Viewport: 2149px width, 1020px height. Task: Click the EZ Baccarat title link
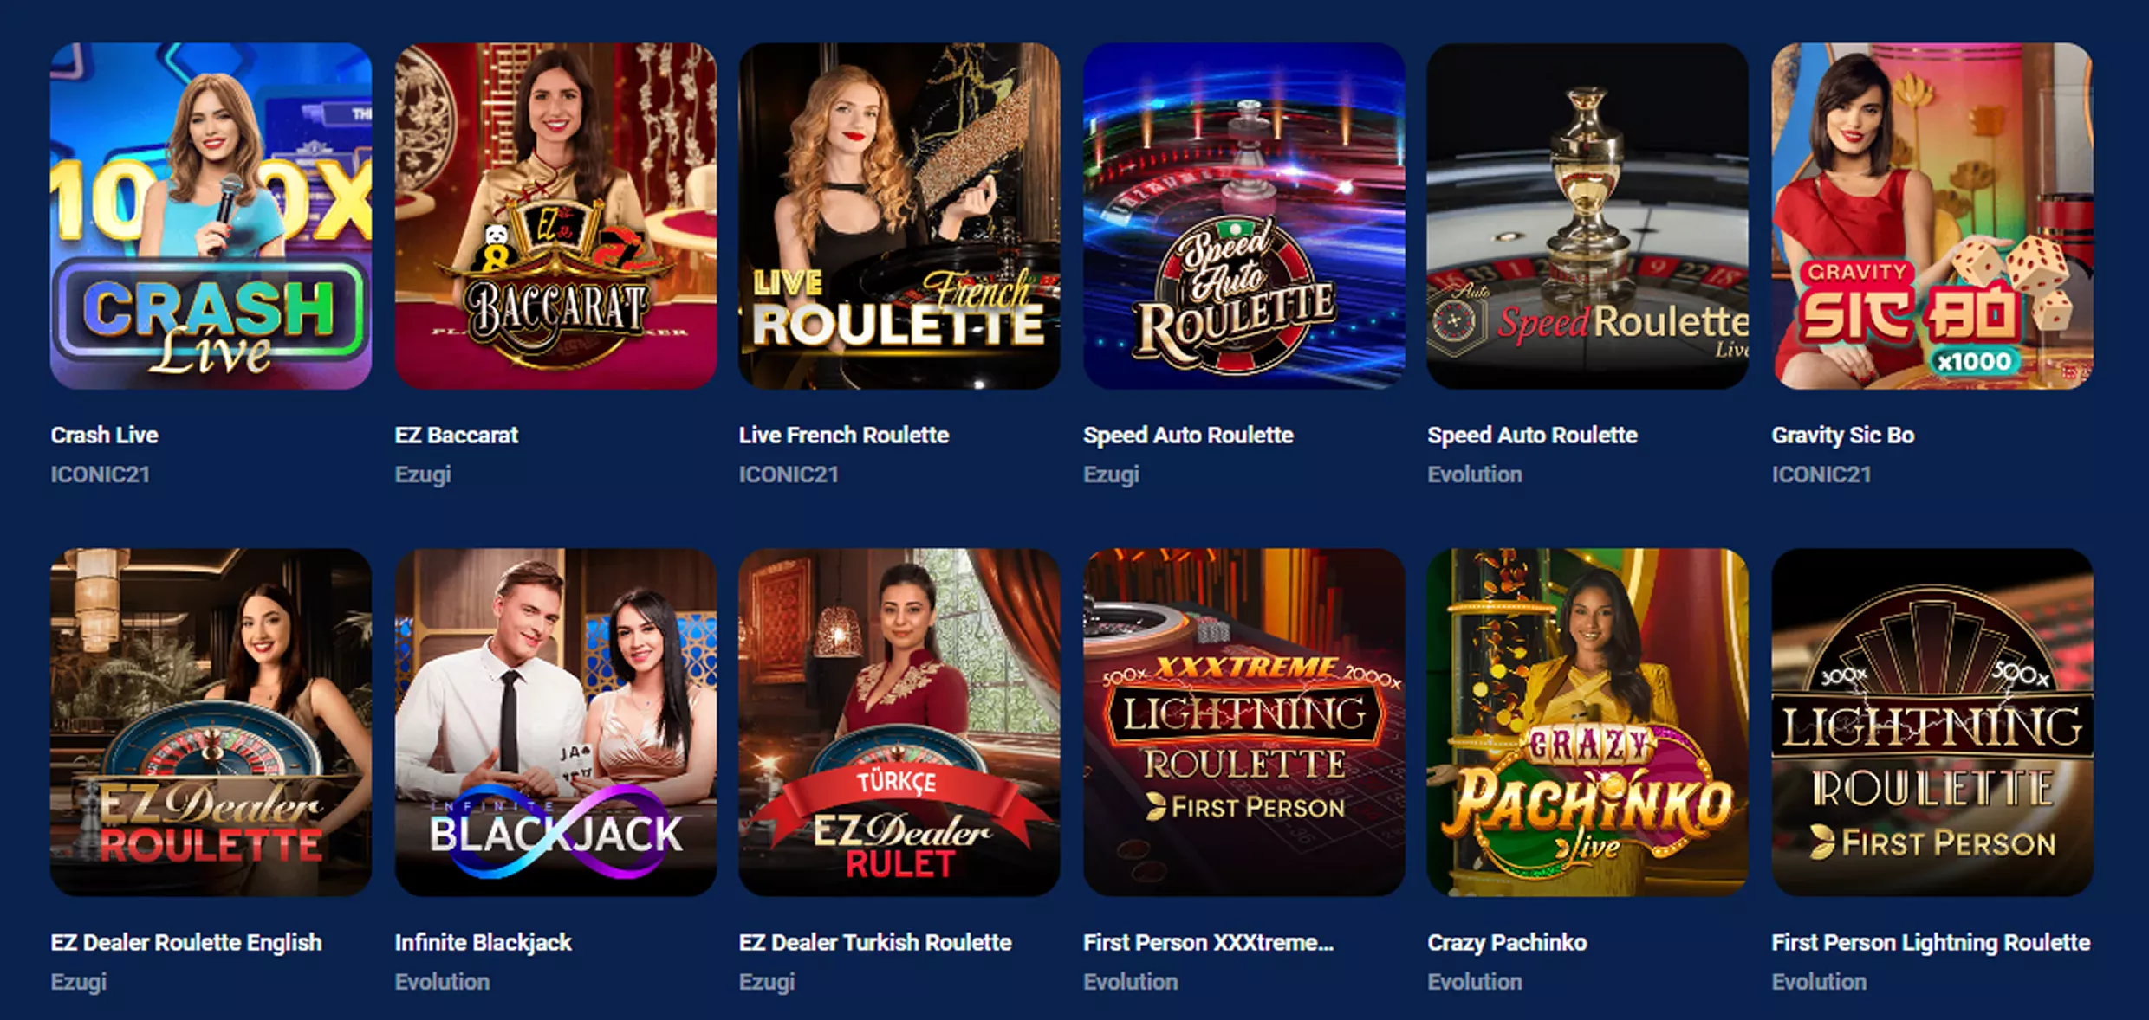point(457,435)
